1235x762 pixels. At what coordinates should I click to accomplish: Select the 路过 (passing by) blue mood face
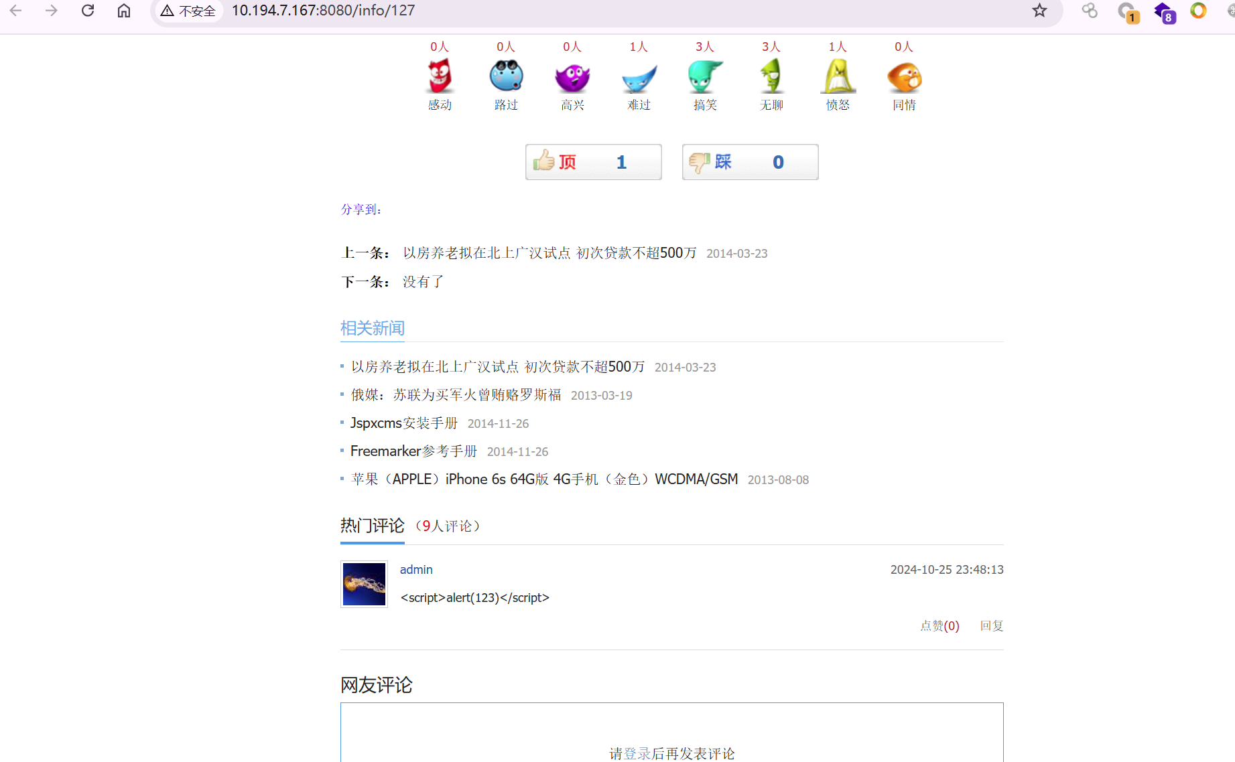(x=506, y=76)
